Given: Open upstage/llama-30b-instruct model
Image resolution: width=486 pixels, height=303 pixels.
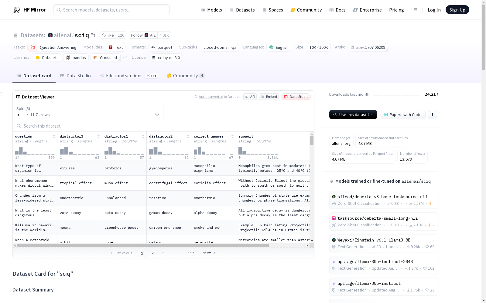Looking at the screenshot, I should (x=384, y=287).
